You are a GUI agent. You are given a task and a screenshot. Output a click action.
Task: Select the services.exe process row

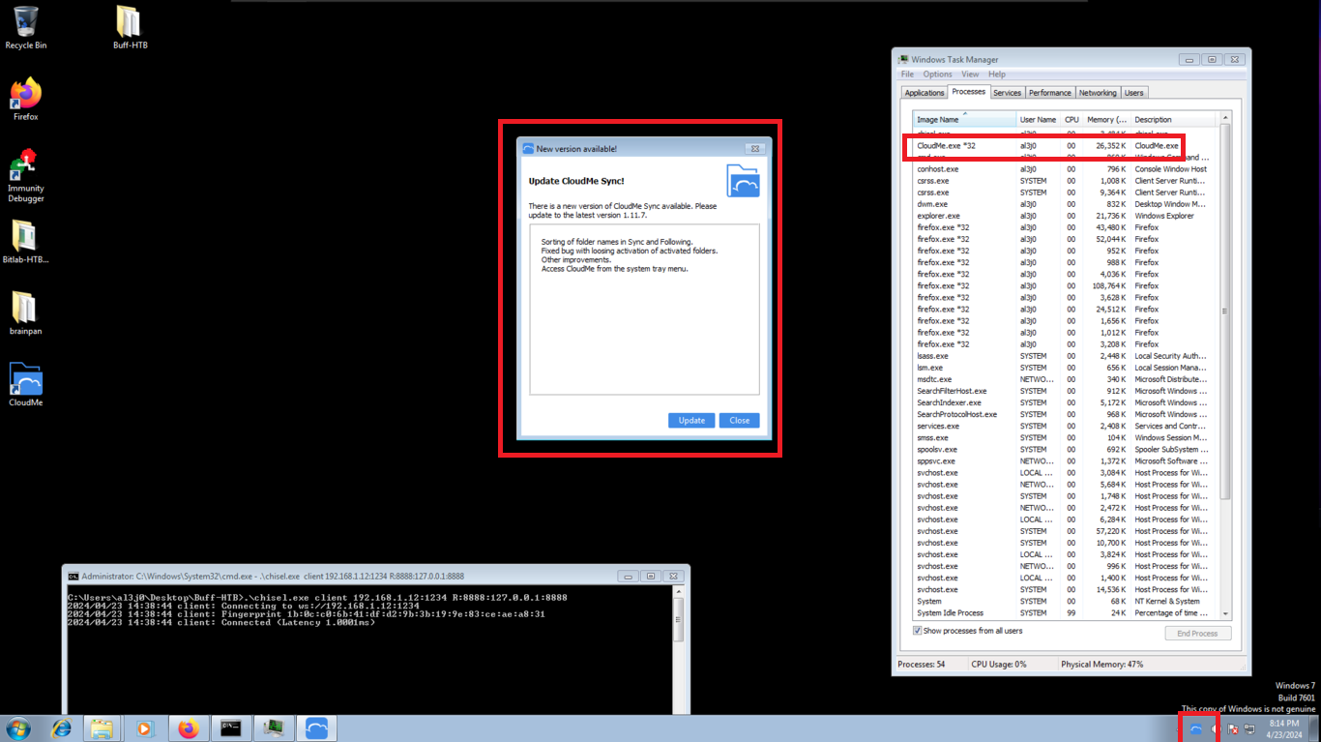[x=1066, y=426]
